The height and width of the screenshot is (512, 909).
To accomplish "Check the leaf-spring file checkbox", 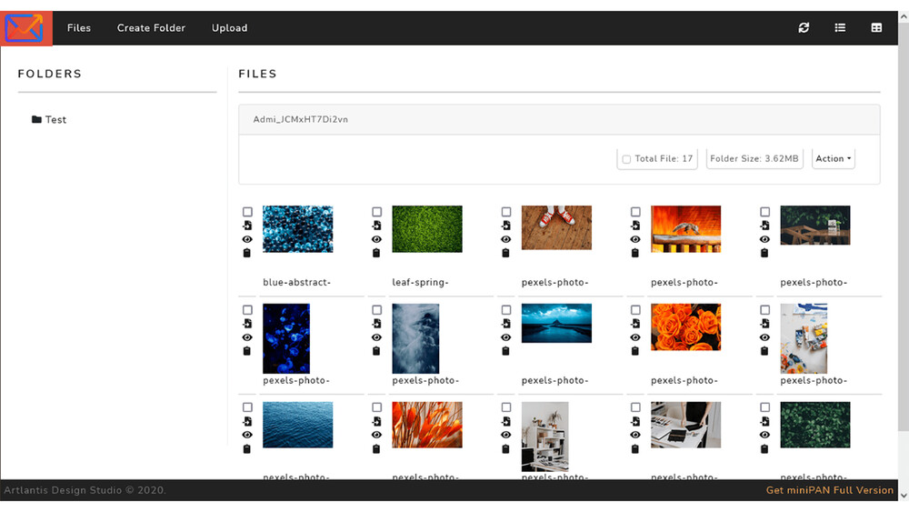I will (x=377, y=212).
